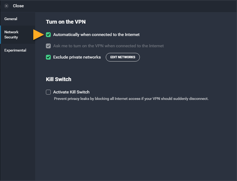Click the Automatically when connected label text
The image size is (237, 181).
pyautogui.click(x=96, y=35)
